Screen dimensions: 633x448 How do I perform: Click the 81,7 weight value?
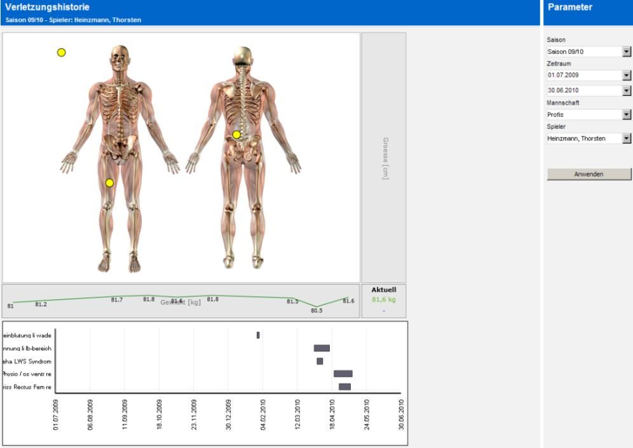(117, 300)
